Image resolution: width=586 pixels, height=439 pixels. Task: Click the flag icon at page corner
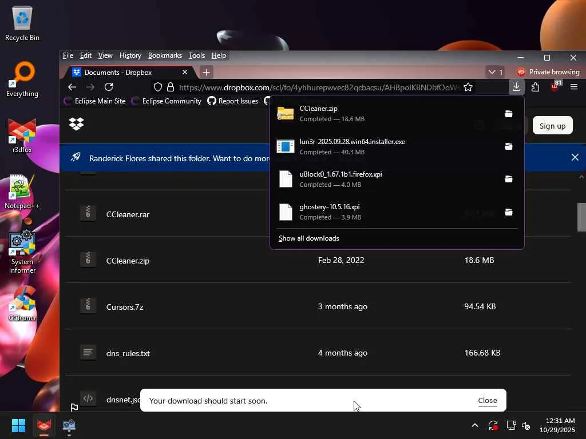tap(74, 407)
